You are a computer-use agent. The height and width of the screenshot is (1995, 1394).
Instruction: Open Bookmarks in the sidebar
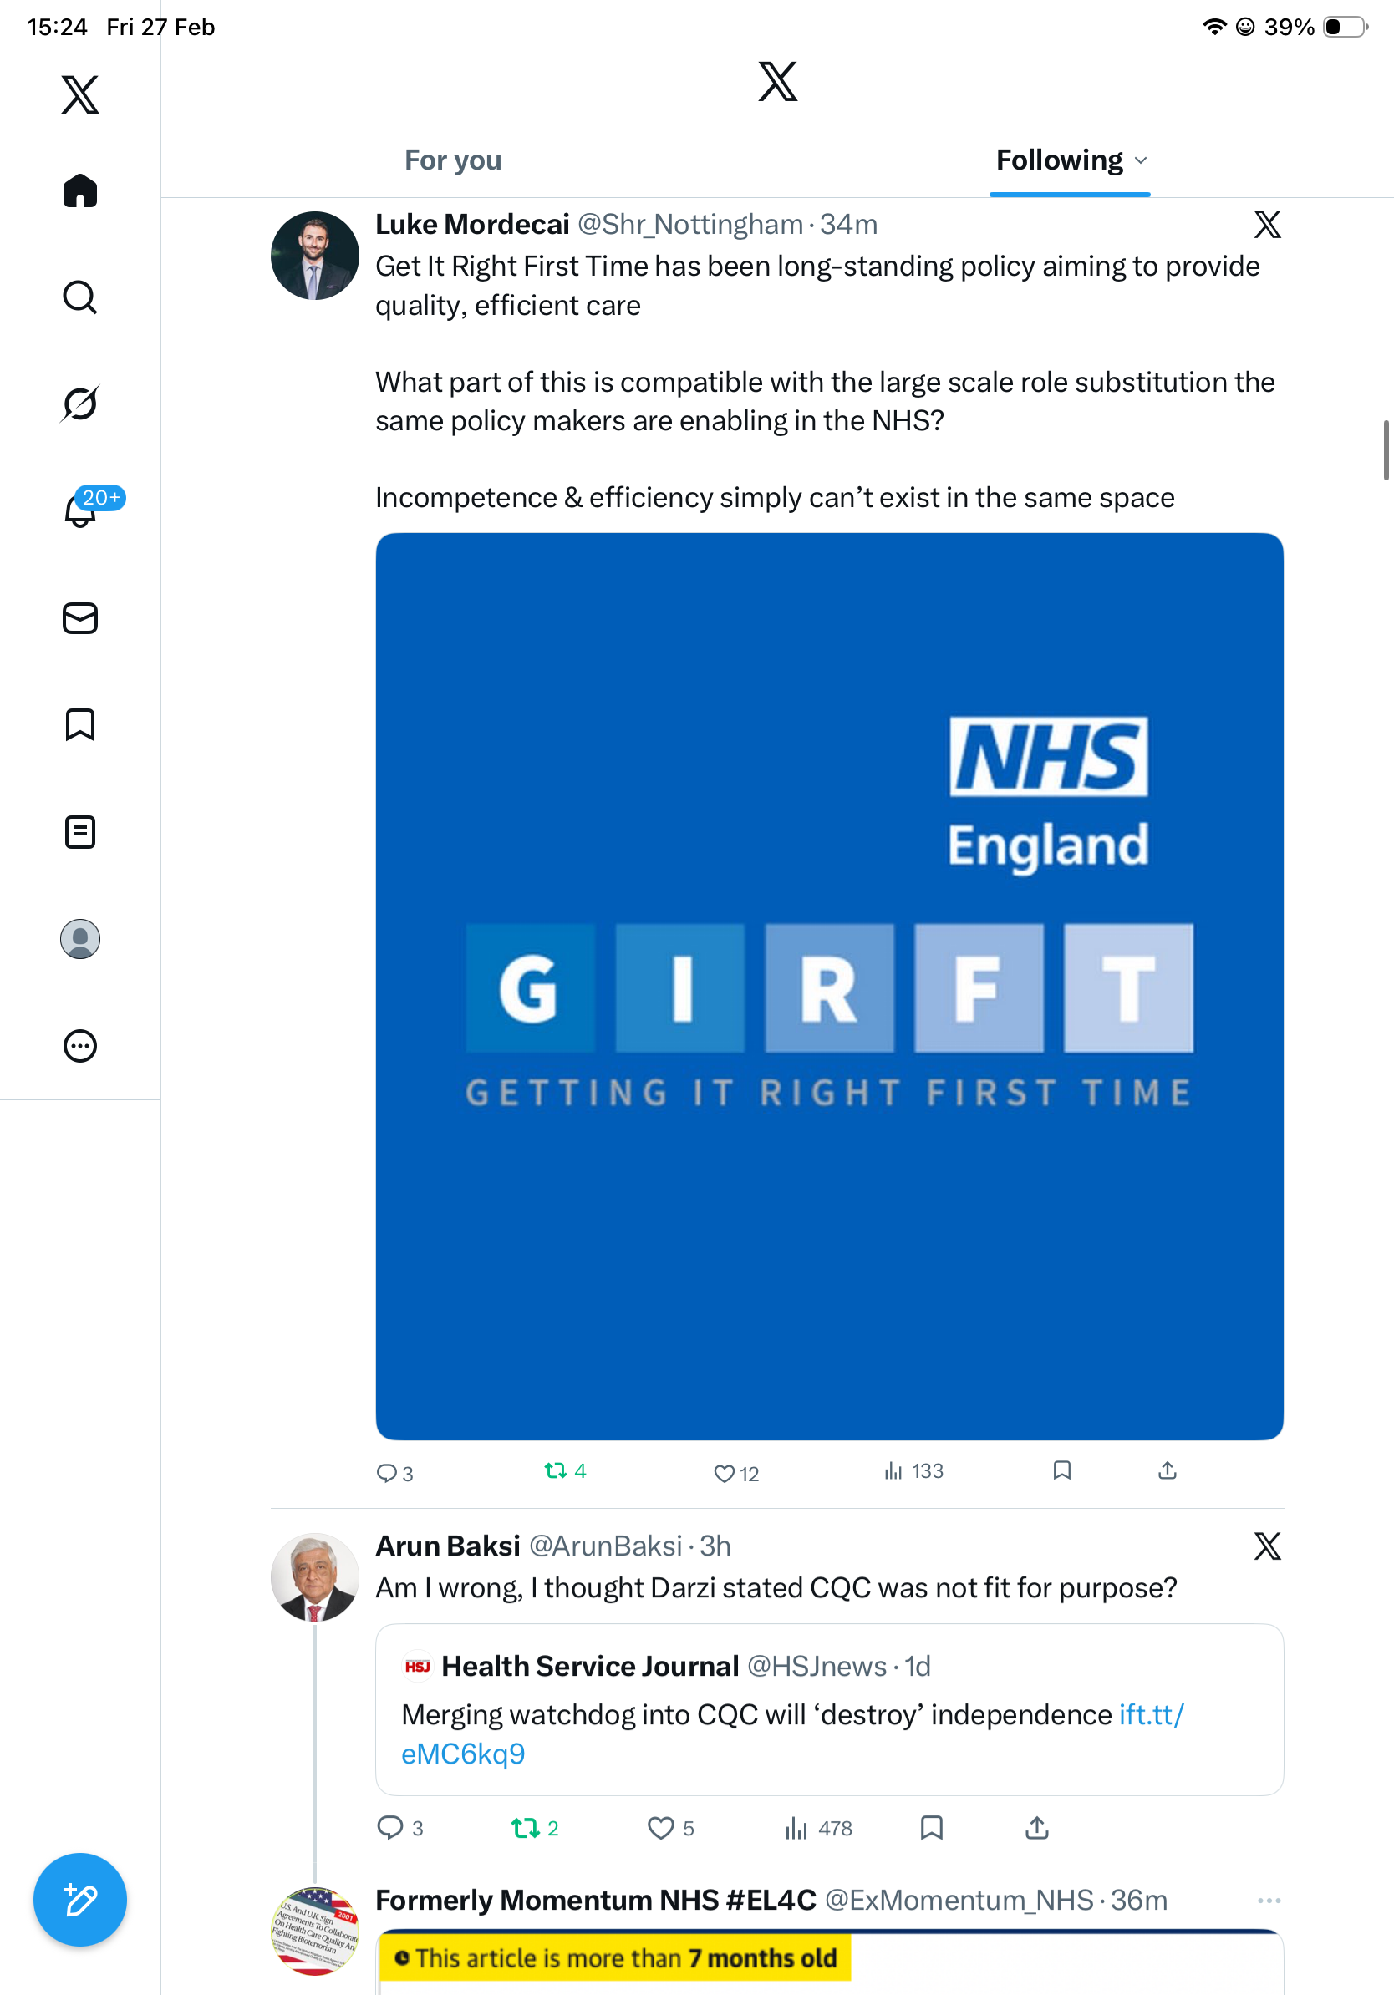coord(80,724)
